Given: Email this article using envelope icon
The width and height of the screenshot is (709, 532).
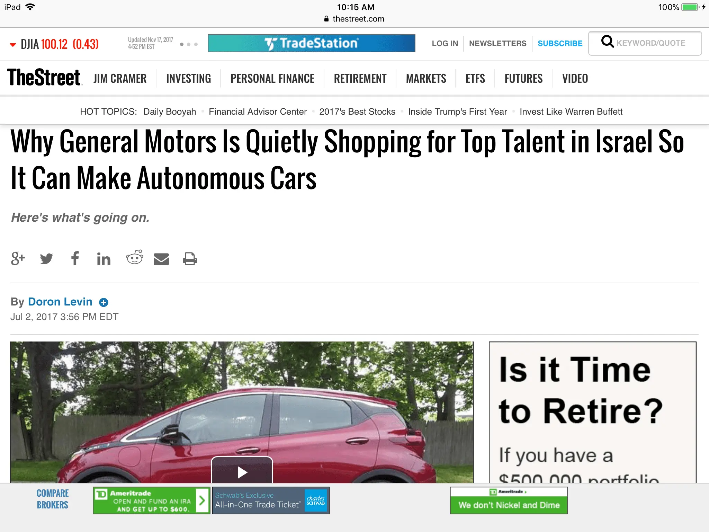Looking at the screenshot, I should click(x=161, y=259).
